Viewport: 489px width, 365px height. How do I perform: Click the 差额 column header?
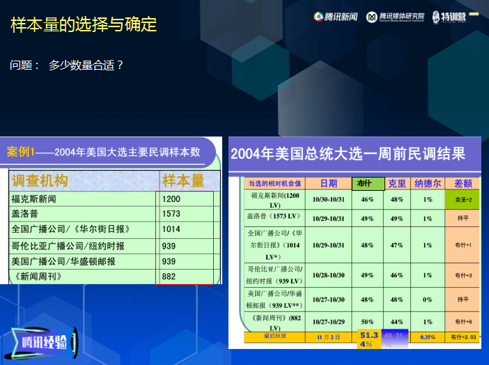463,183
